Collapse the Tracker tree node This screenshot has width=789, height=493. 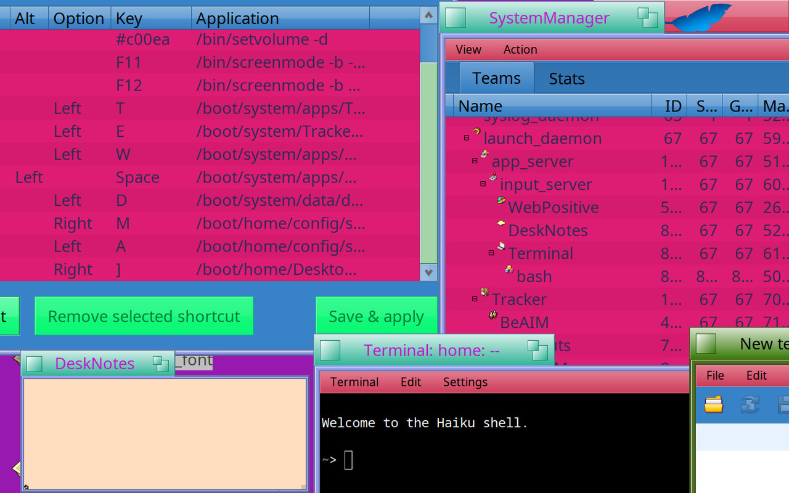click(475, 299)
